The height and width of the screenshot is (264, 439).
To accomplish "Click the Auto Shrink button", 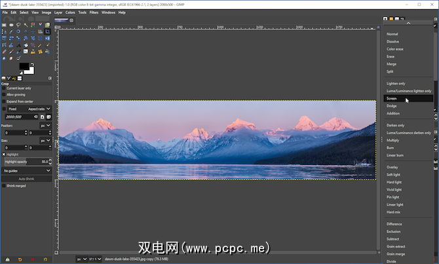I will tap(26, 178).
